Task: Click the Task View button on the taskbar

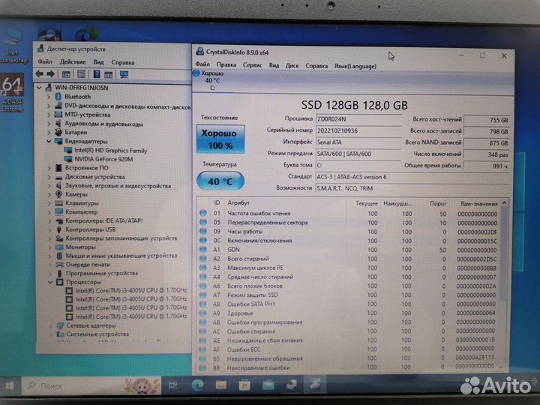Action: tap(173, 385)
